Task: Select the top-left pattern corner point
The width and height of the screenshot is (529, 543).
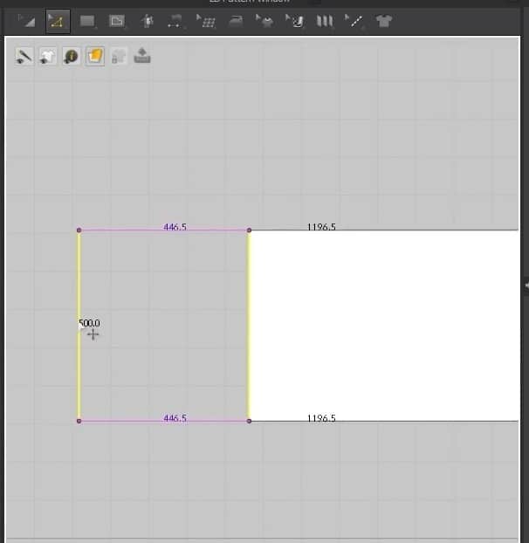Action: [x=79, y=230]
